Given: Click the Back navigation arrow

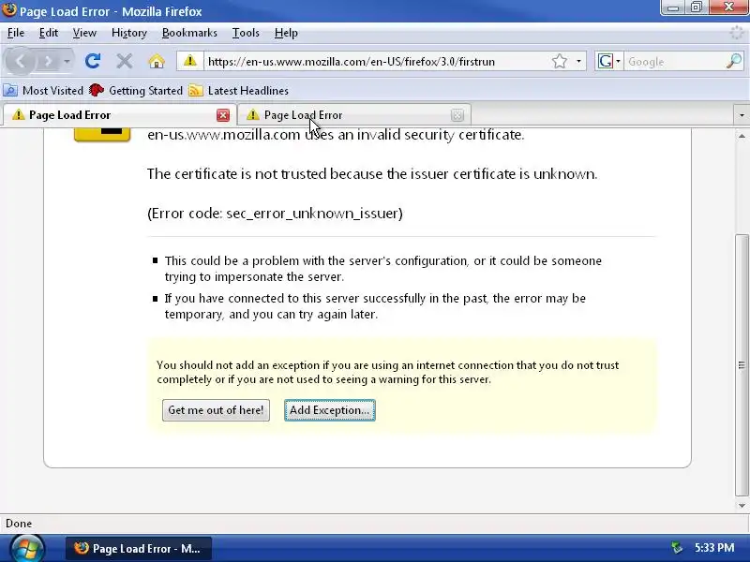Looking at the screenshot, I should pos(20,62).
